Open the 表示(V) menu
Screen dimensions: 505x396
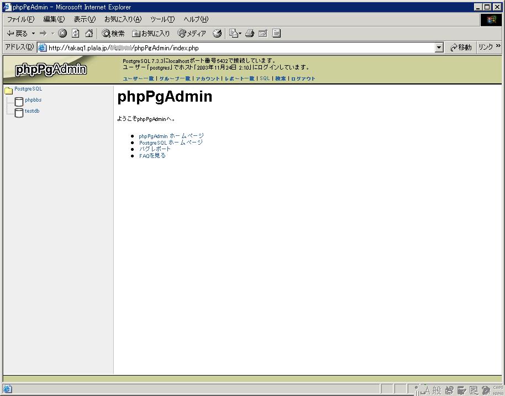pyautogui.click(x=85, y=19)
